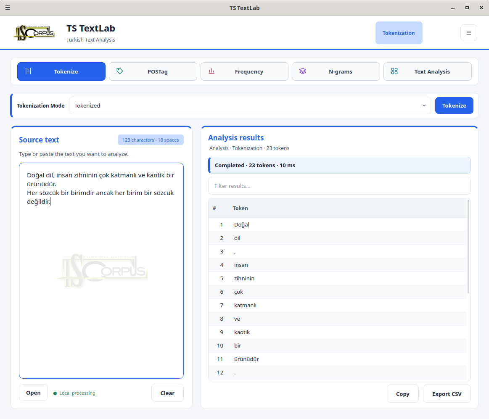Select the token row 've'
Viewport: 489px width, 419px height.
point(338,319)
